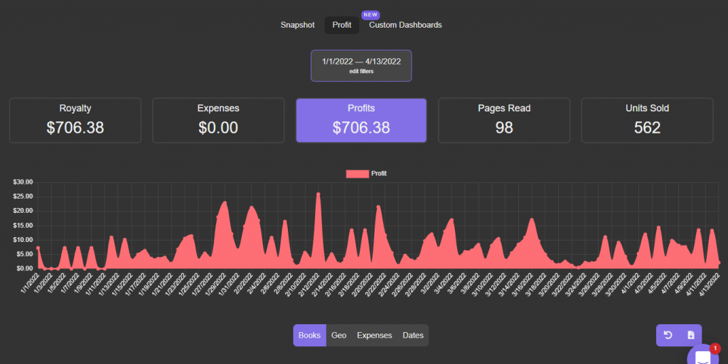This screenshot has width=728, height=364.
Task: Select the Royalty metric card
Action: click(x=75, y=120)
